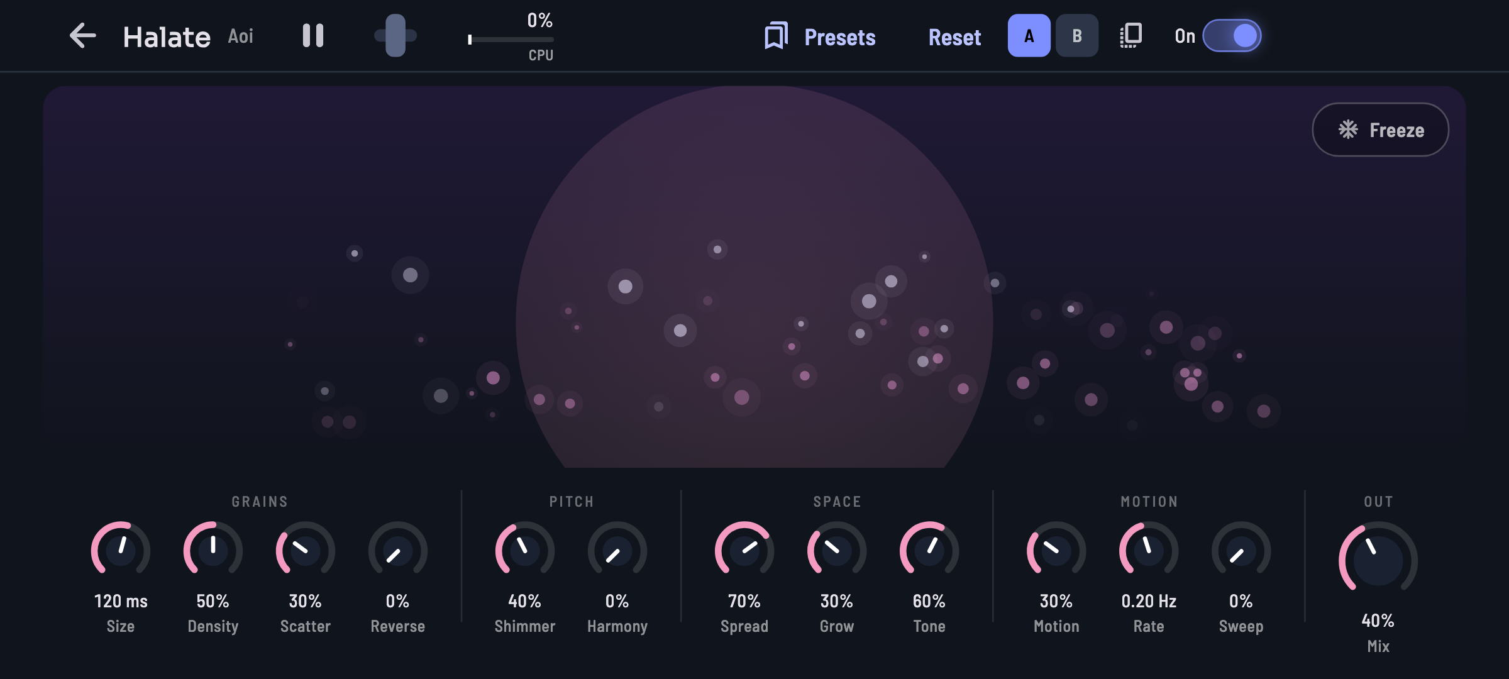Enable the Freeze button
Screen dimensions: 1509x679
point(1381,130)
